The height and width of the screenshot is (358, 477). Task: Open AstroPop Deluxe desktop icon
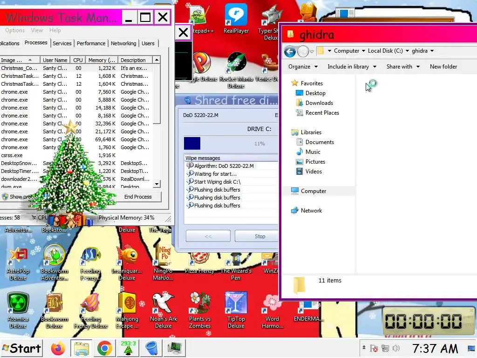(18, 264)
